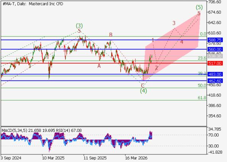Click the 70.00 RSI overbought scale value
227x162 pixels.
[x=213, y=135]
